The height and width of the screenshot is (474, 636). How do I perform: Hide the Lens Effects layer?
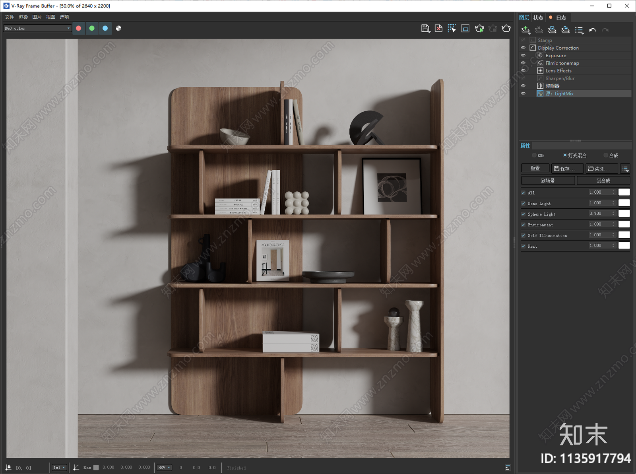(x=523, y=70)
